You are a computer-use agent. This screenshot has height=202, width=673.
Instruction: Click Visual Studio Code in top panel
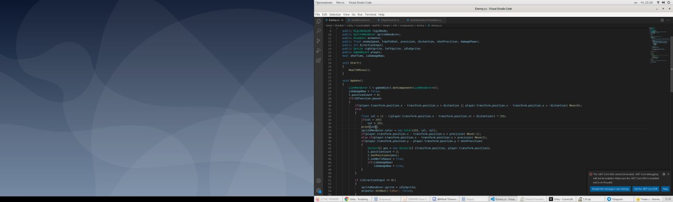point(360,3)
